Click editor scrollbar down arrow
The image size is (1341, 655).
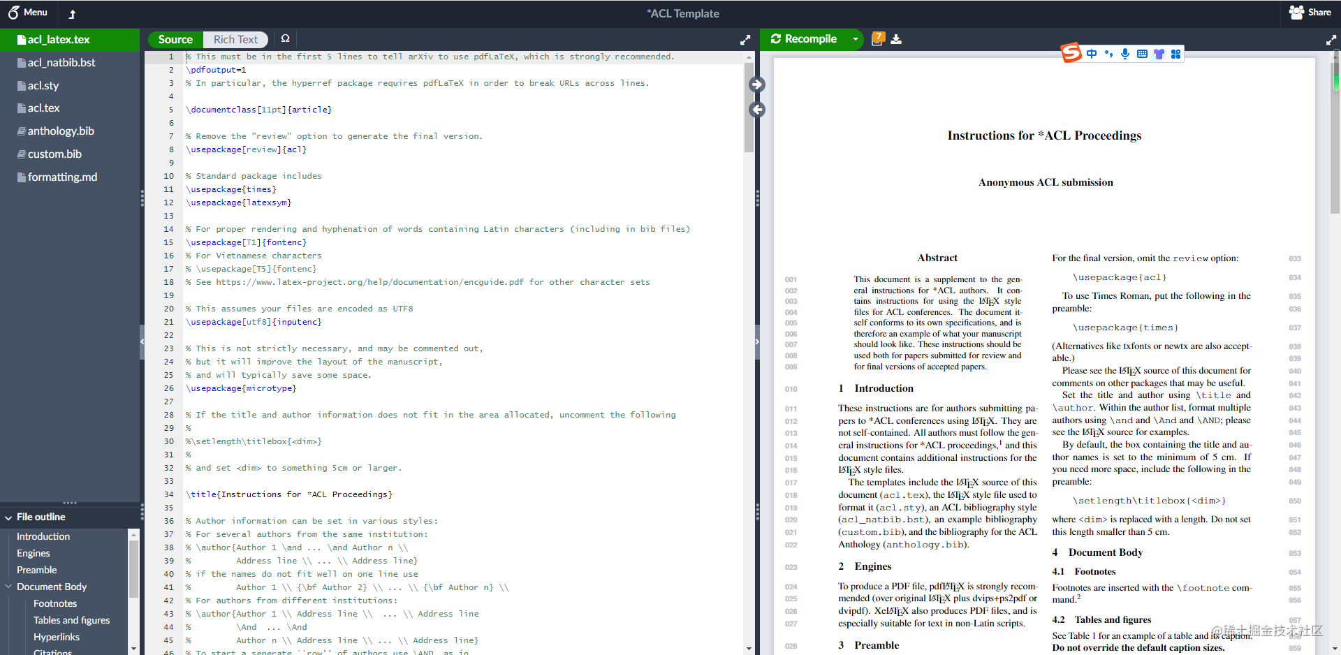749,649
